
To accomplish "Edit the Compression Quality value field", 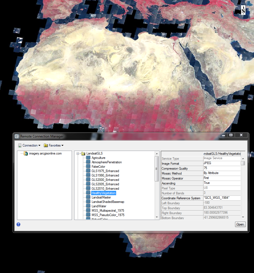I will [x=221, y=168].
